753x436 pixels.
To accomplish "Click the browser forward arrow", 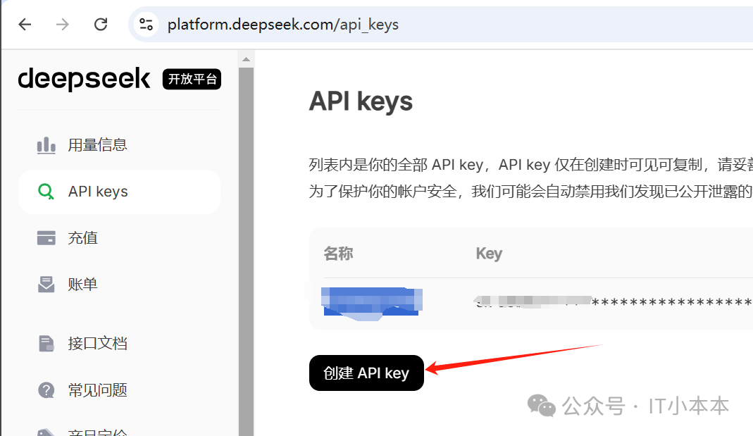I will pyautogui.click(x=63, y=24).
